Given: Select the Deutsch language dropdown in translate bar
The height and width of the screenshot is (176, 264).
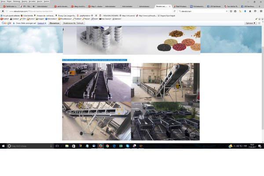Looking at the screenshot, I should click(x=42, y=23).
